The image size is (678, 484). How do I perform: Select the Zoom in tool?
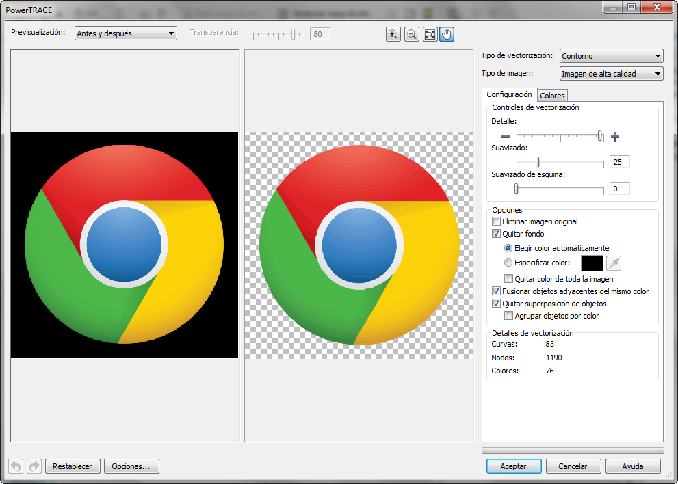[393, 34]
